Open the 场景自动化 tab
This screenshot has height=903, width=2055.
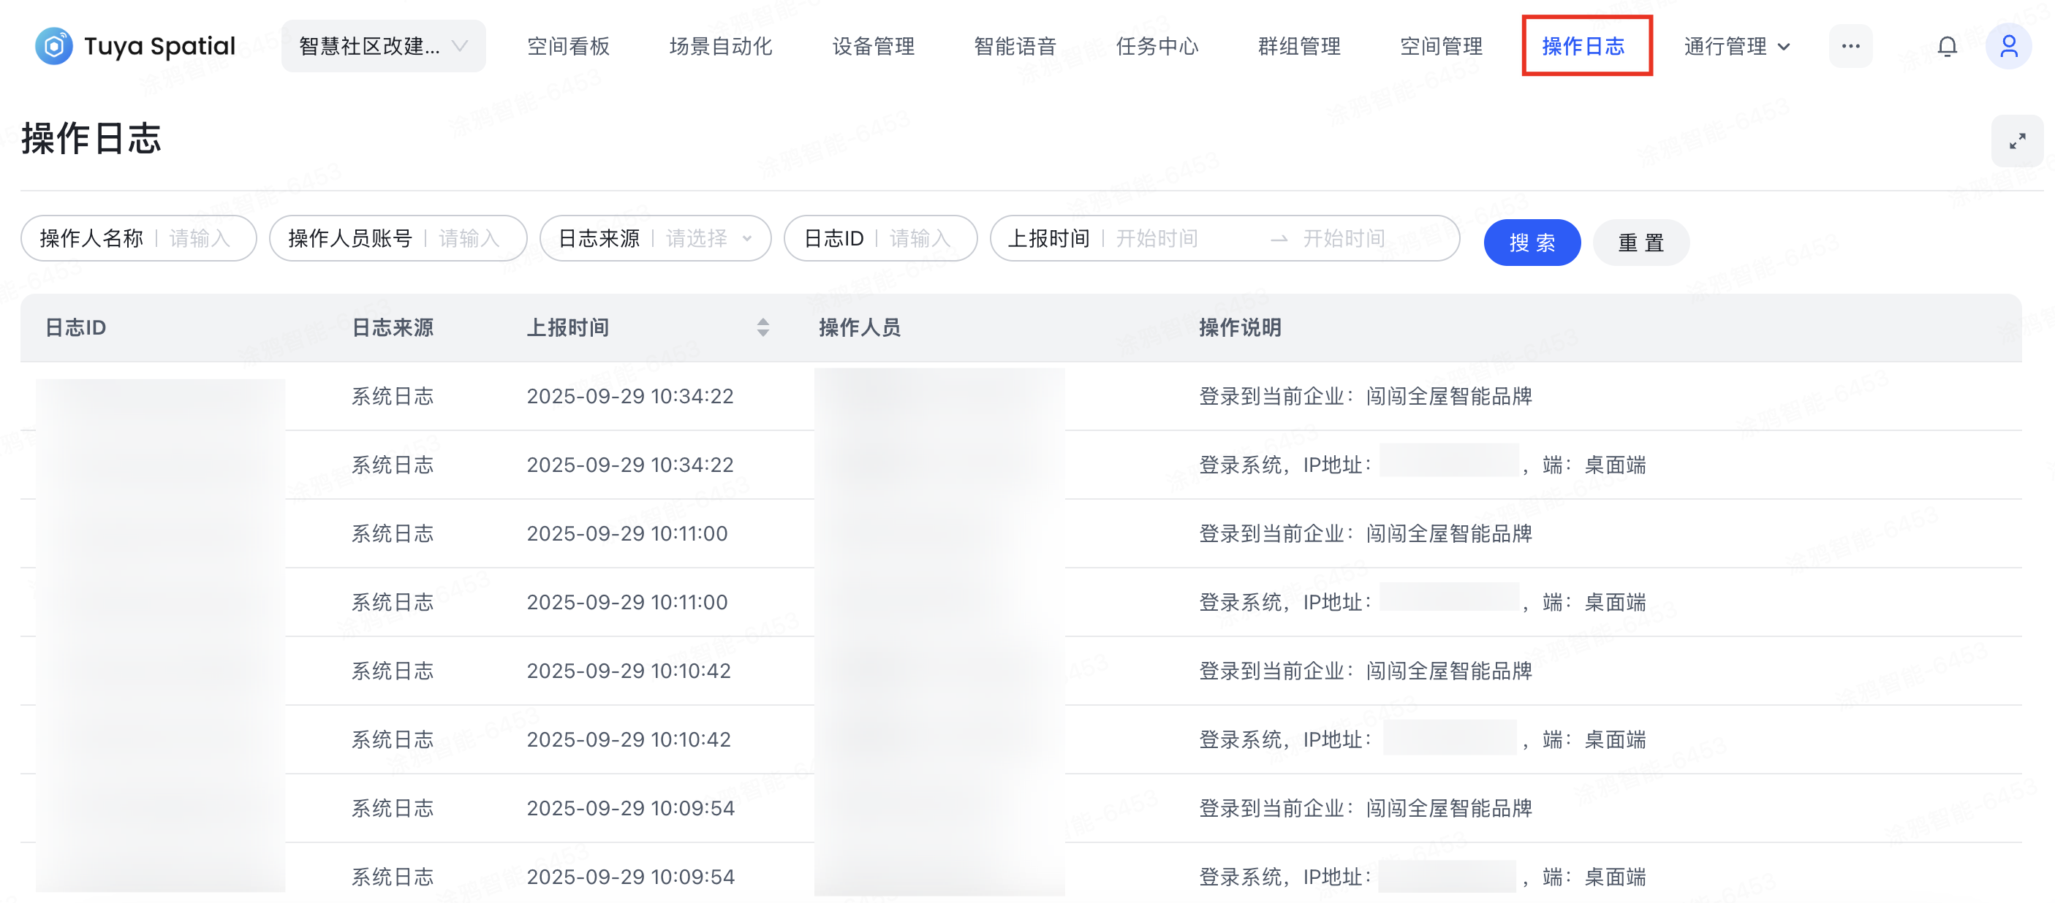pos(719,46)
